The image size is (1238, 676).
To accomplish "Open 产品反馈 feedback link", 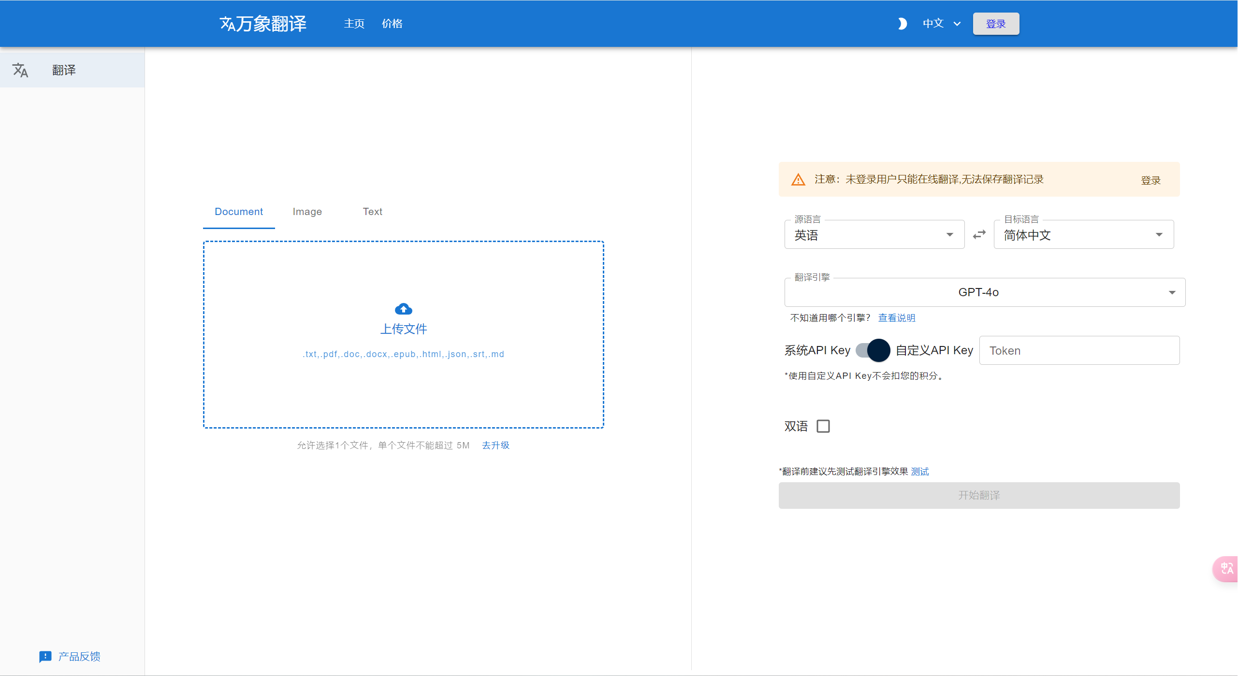I will (x=79, y=656).
